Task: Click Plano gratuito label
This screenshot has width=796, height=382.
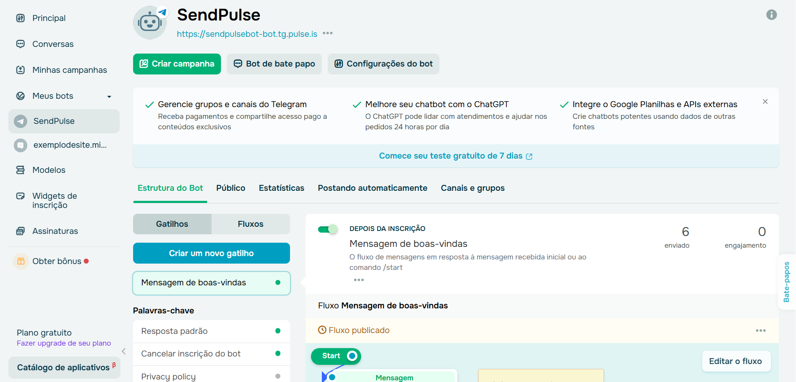Action: [x=44, y=333]
